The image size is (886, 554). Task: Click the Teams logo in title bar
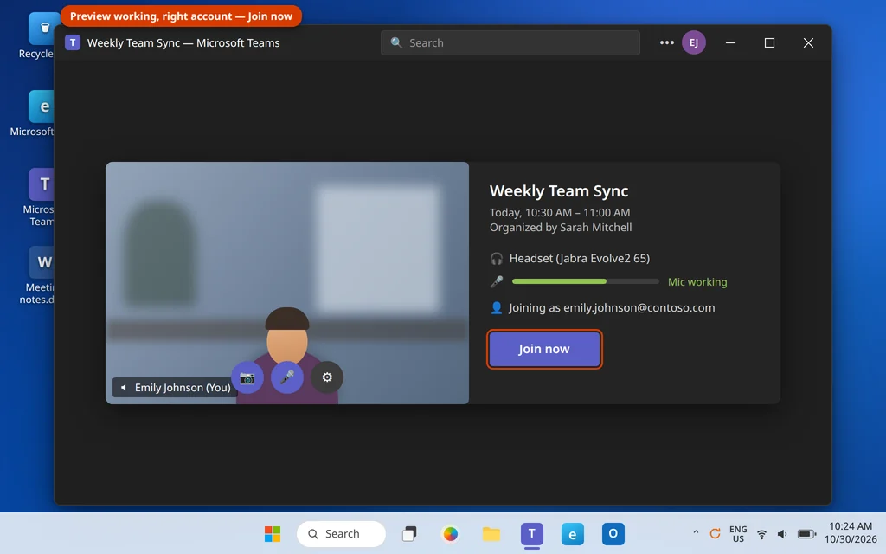click(73, 42)
